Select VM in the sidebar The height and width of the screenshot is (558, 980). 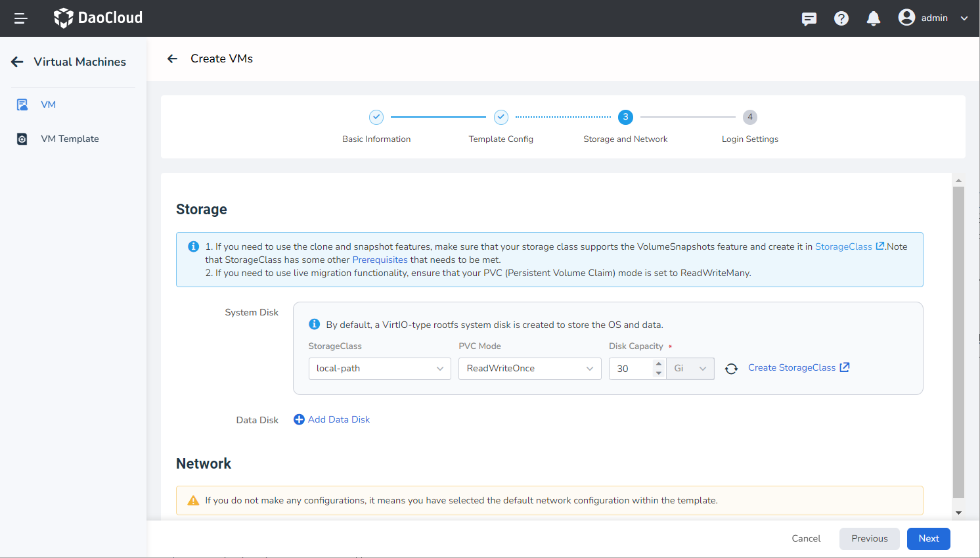[x=48, y=105]
